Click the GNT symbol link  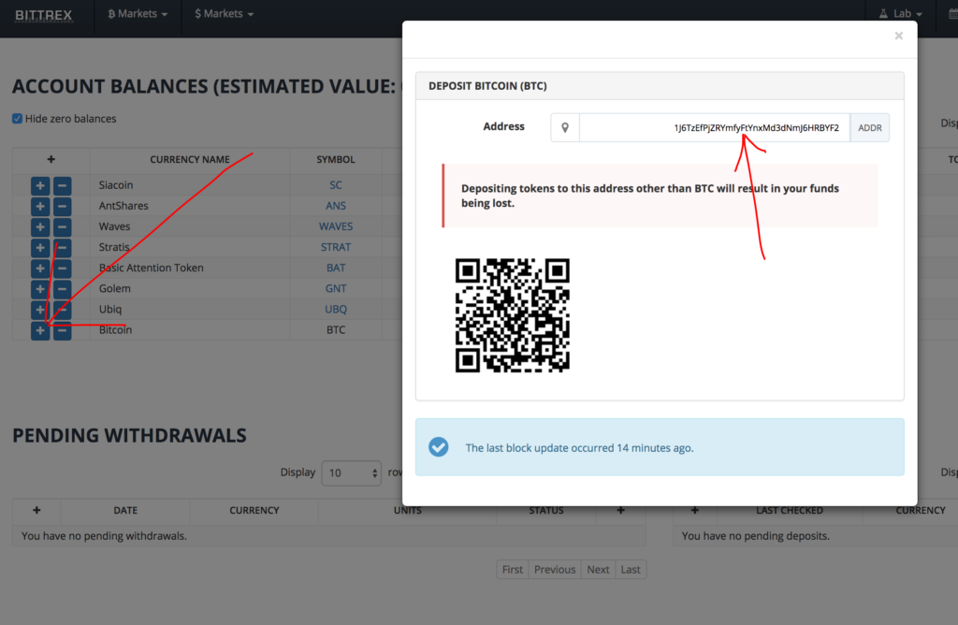(x=336, y=288)
